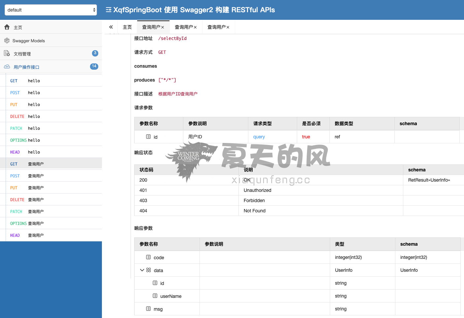Close the first 查询用户 tab

point(163,27)
